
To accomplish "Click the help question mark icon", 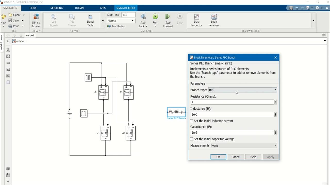I will coord(317,8).
